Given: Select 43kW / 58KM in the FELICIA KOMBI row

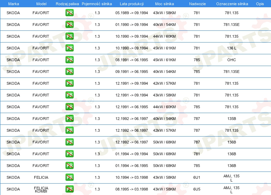Looking at the screenshot, I should pos(164,189).
